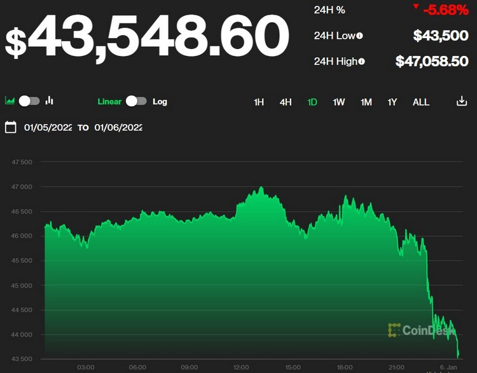The width and height of the screenshot is (477, 373).
Task: Click the red down arrow by 24H %
Action: 416,7
